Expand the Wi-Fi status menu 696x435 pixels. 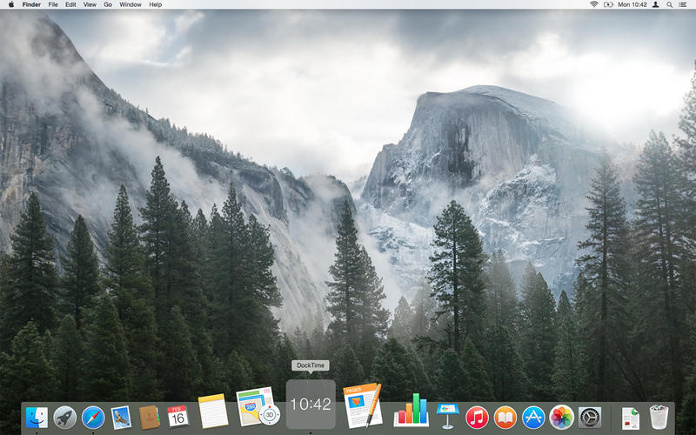pos(594,4)
